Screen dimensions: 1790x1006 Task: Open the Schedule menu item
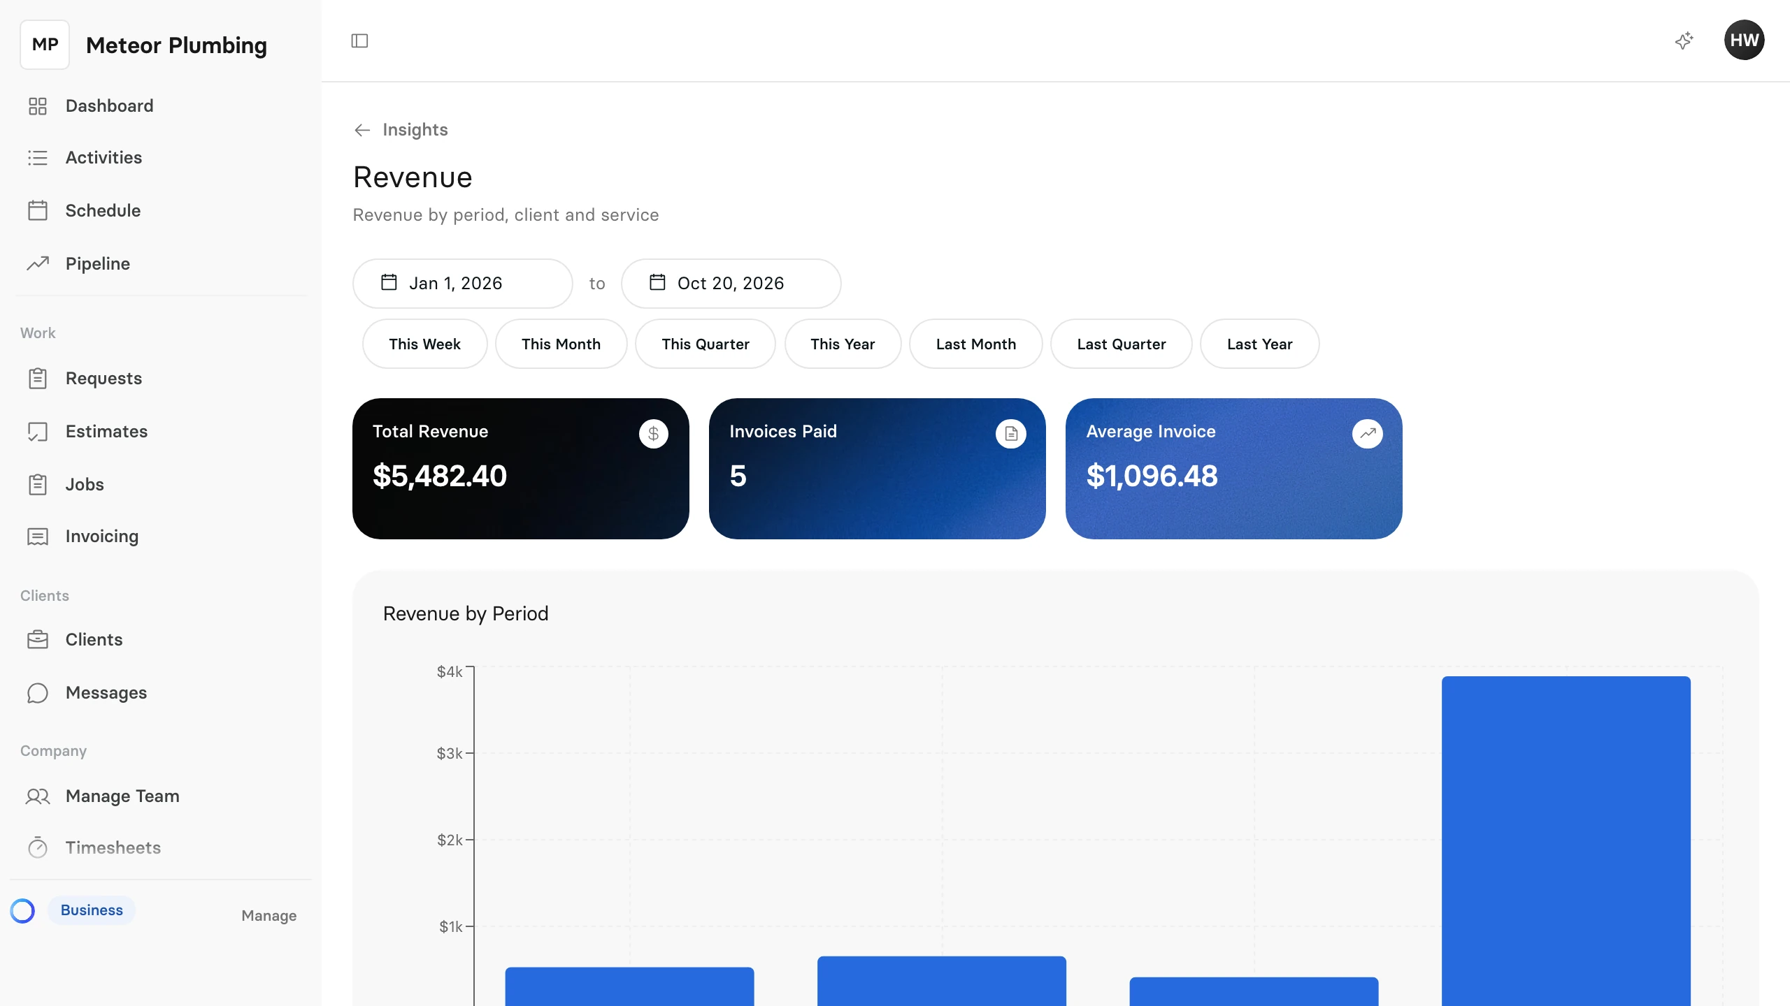point(161,210)
